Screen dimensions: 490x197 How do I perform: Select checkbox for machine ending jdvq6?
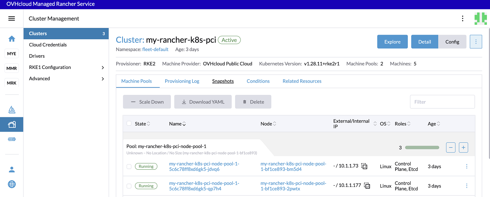129,167
